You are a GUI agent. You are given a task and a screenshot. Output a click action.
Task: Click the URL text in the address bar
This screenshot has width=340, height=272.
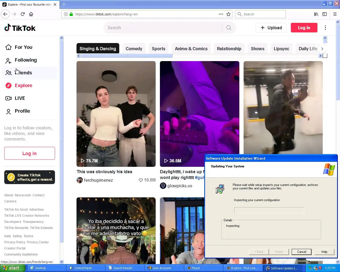106,14
